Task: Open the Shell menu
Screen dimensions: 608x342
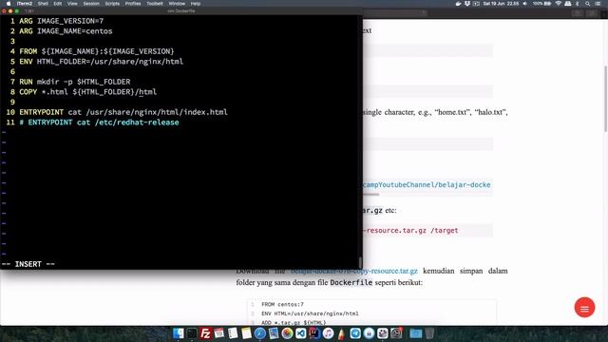Action: tap(43, 4)
